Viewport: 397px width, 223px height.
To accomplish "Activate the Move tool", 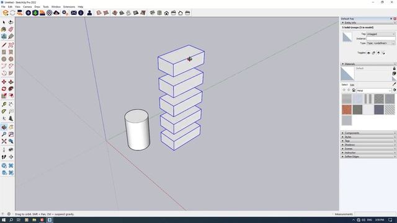I will [4, 82].
